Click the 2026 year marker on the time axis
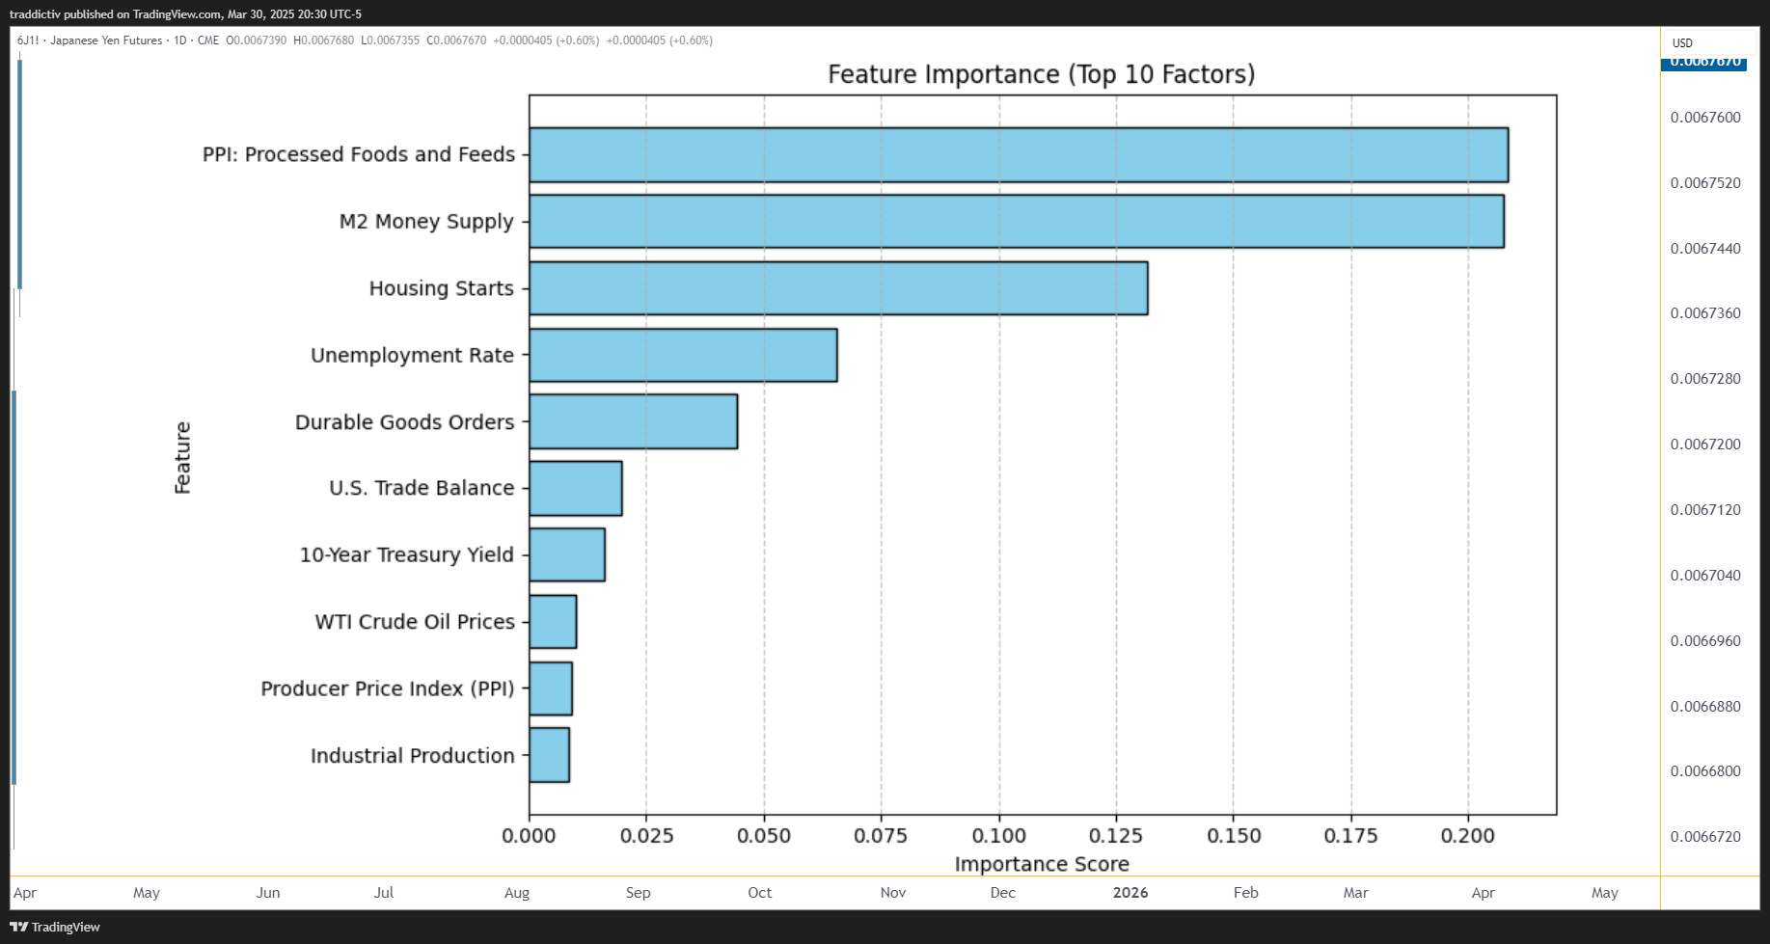Image resolution: width=1770 pixels, height=944 pixels. pos(1130,893)
